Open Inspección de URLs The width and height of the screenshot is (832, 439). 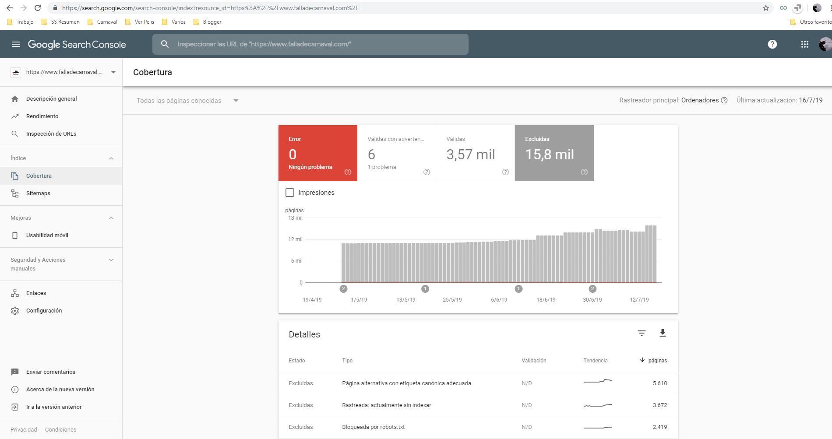point(51,134)
